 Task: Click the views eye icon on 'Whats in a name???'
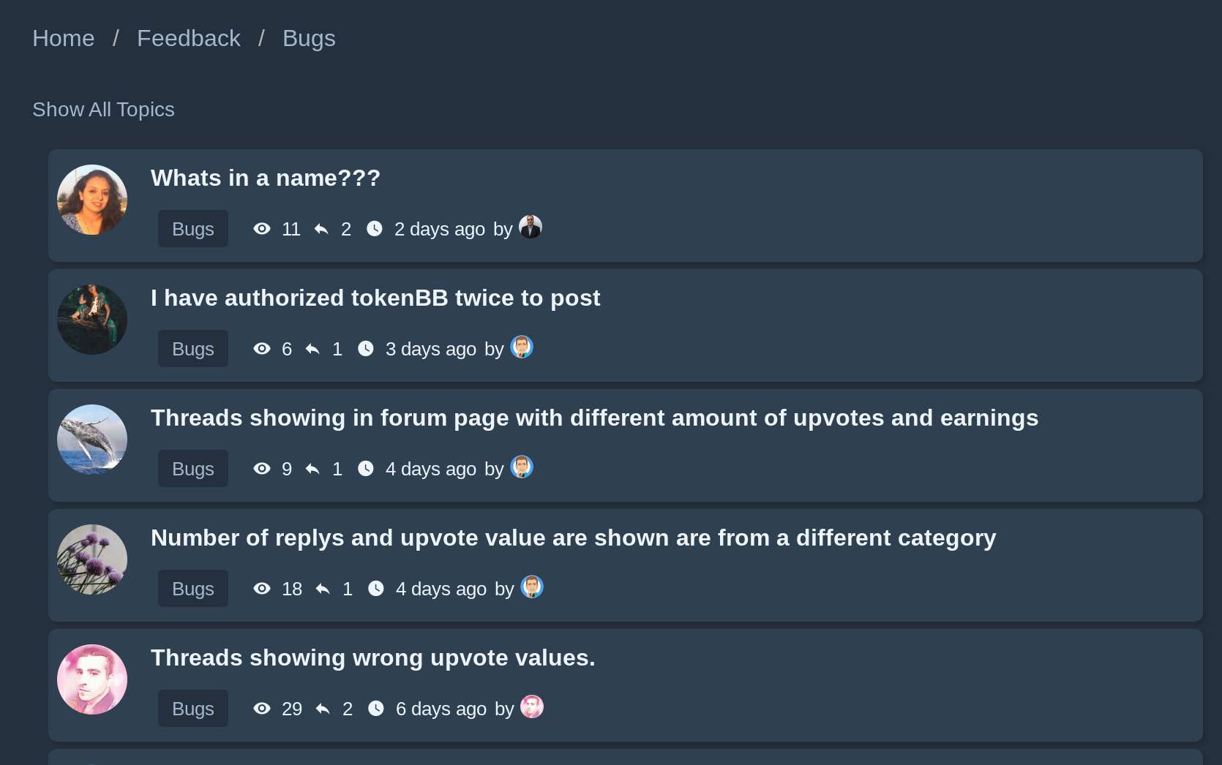262,229
